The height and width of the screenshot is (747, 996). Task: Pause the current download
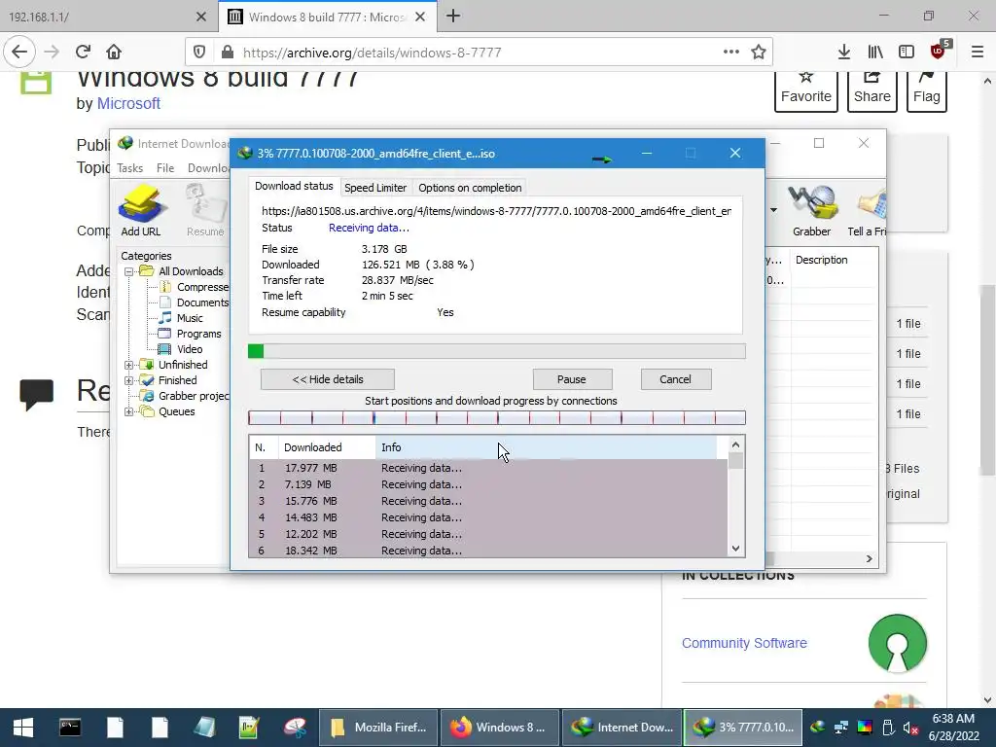pos(572,379)
